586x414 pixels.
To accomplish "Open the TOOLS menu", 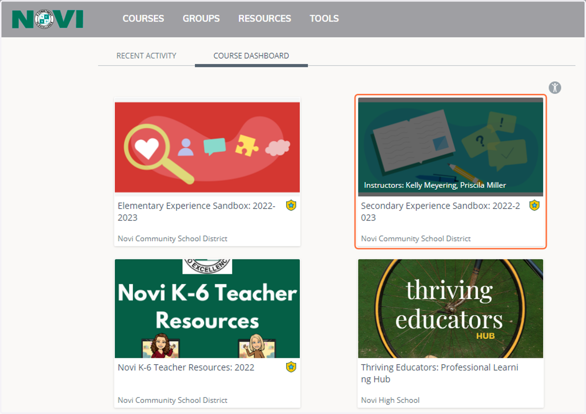I will click(324, 19).
